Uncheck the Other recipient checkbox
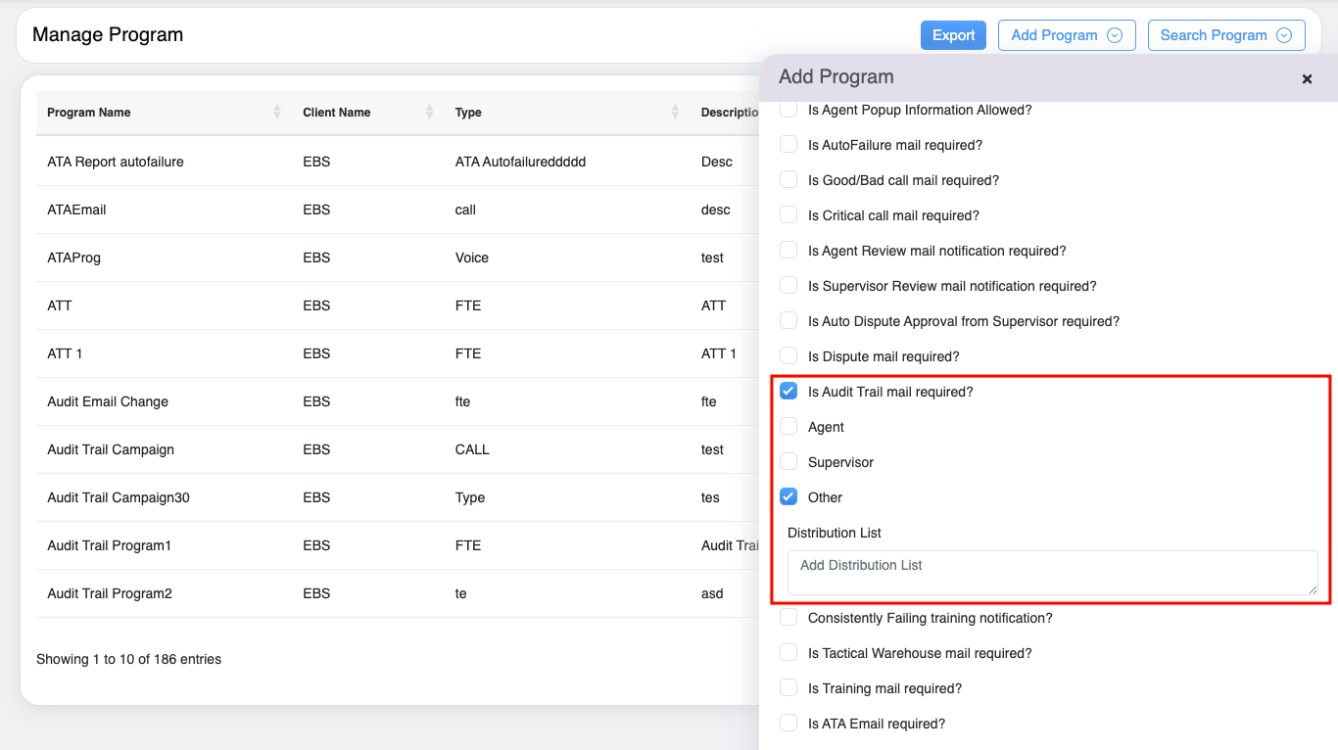 [x=788, y=497]
